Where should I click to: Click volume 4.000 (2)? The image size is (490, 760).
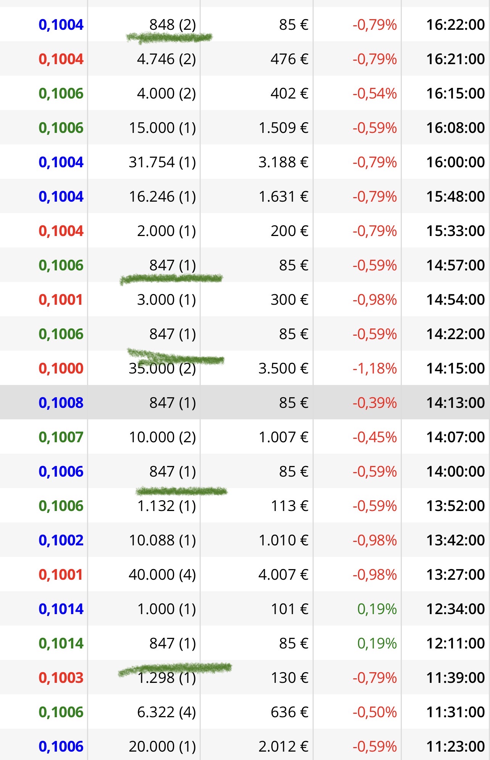pos(166,94)
